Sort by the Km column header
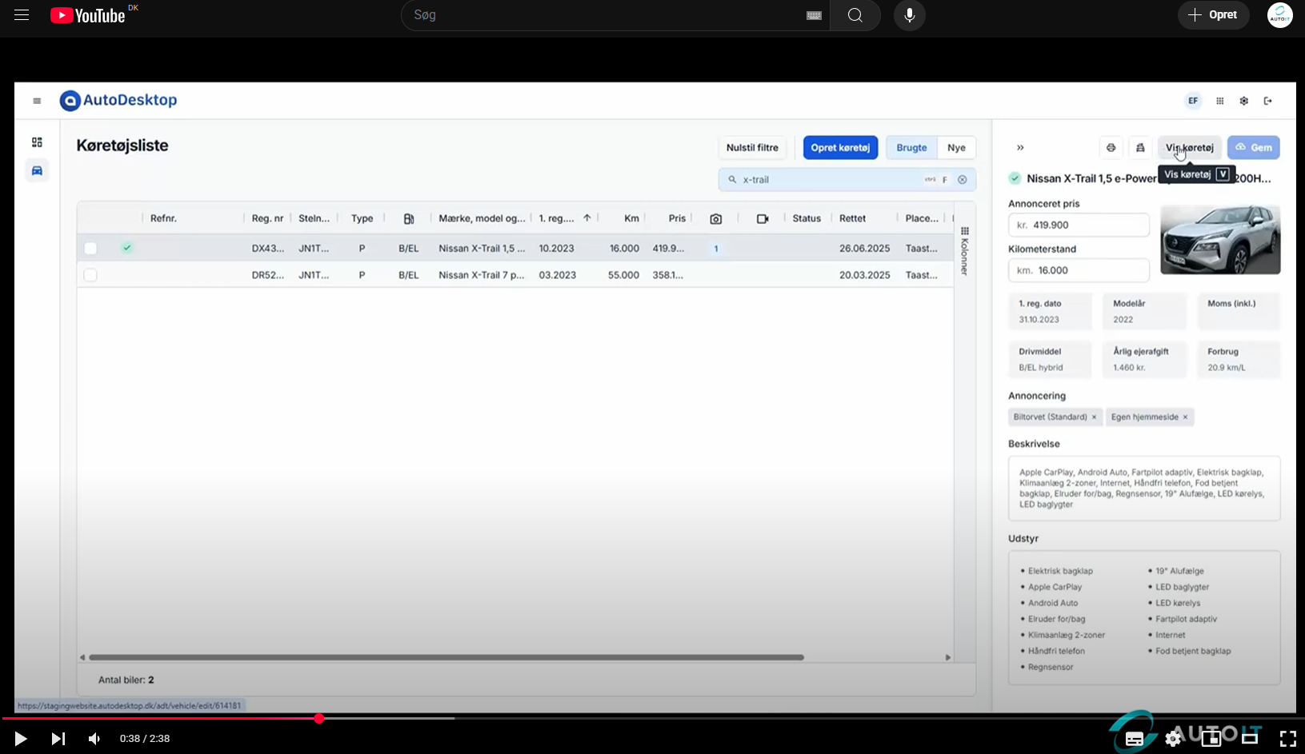 pos(631,218)
